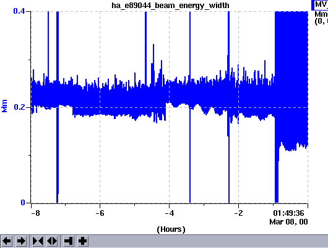This screenshot has width=328, height=248.
Task: Click the 0.4 value on Y axis
Action: [x=19, y=11]
